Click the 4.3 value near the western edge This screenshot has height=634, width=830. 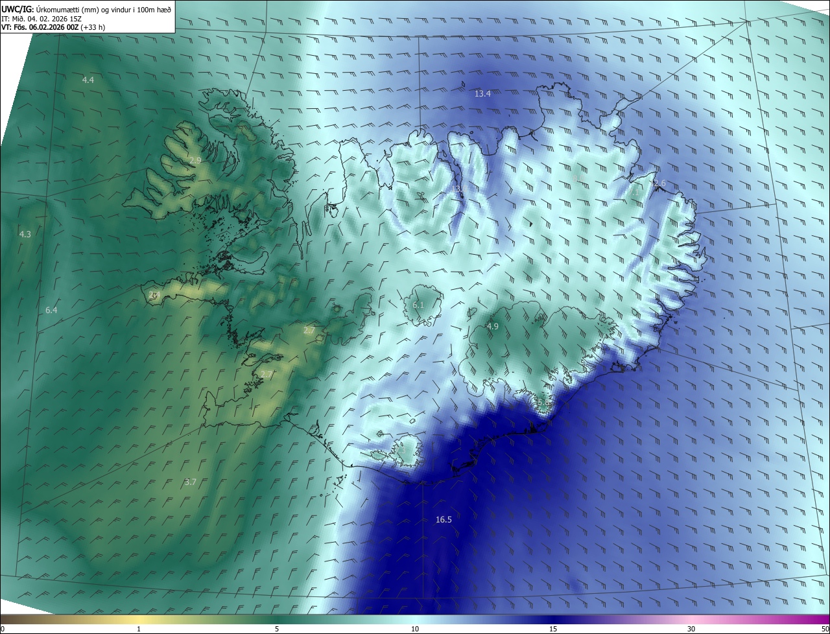pyautogui.click(x=25, y=233)
